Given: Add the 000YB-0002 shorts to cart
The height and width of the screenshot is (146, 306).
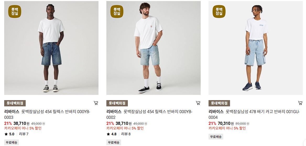Looking at the screenshot, I should (198, 103).
